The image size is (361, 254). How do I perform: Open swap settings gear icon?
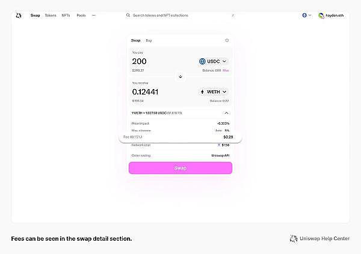click(x=227, y=40)
